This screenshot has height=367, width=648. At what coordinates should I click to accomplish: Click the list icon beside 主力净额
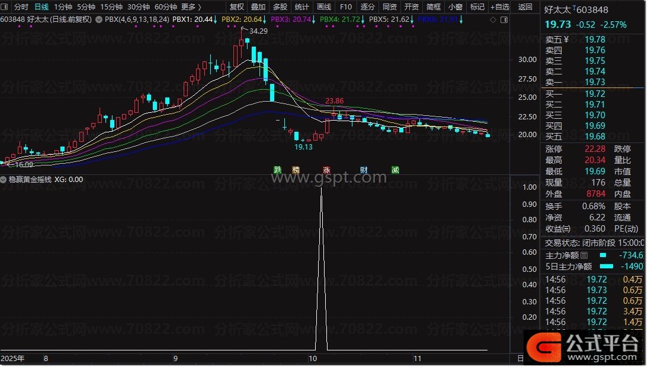(584, 255)
